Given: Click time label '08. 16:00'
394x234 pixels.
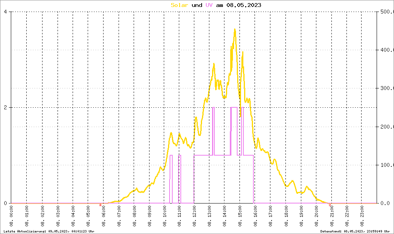Looking at the screenshot, I should click(x=255, y=216).
